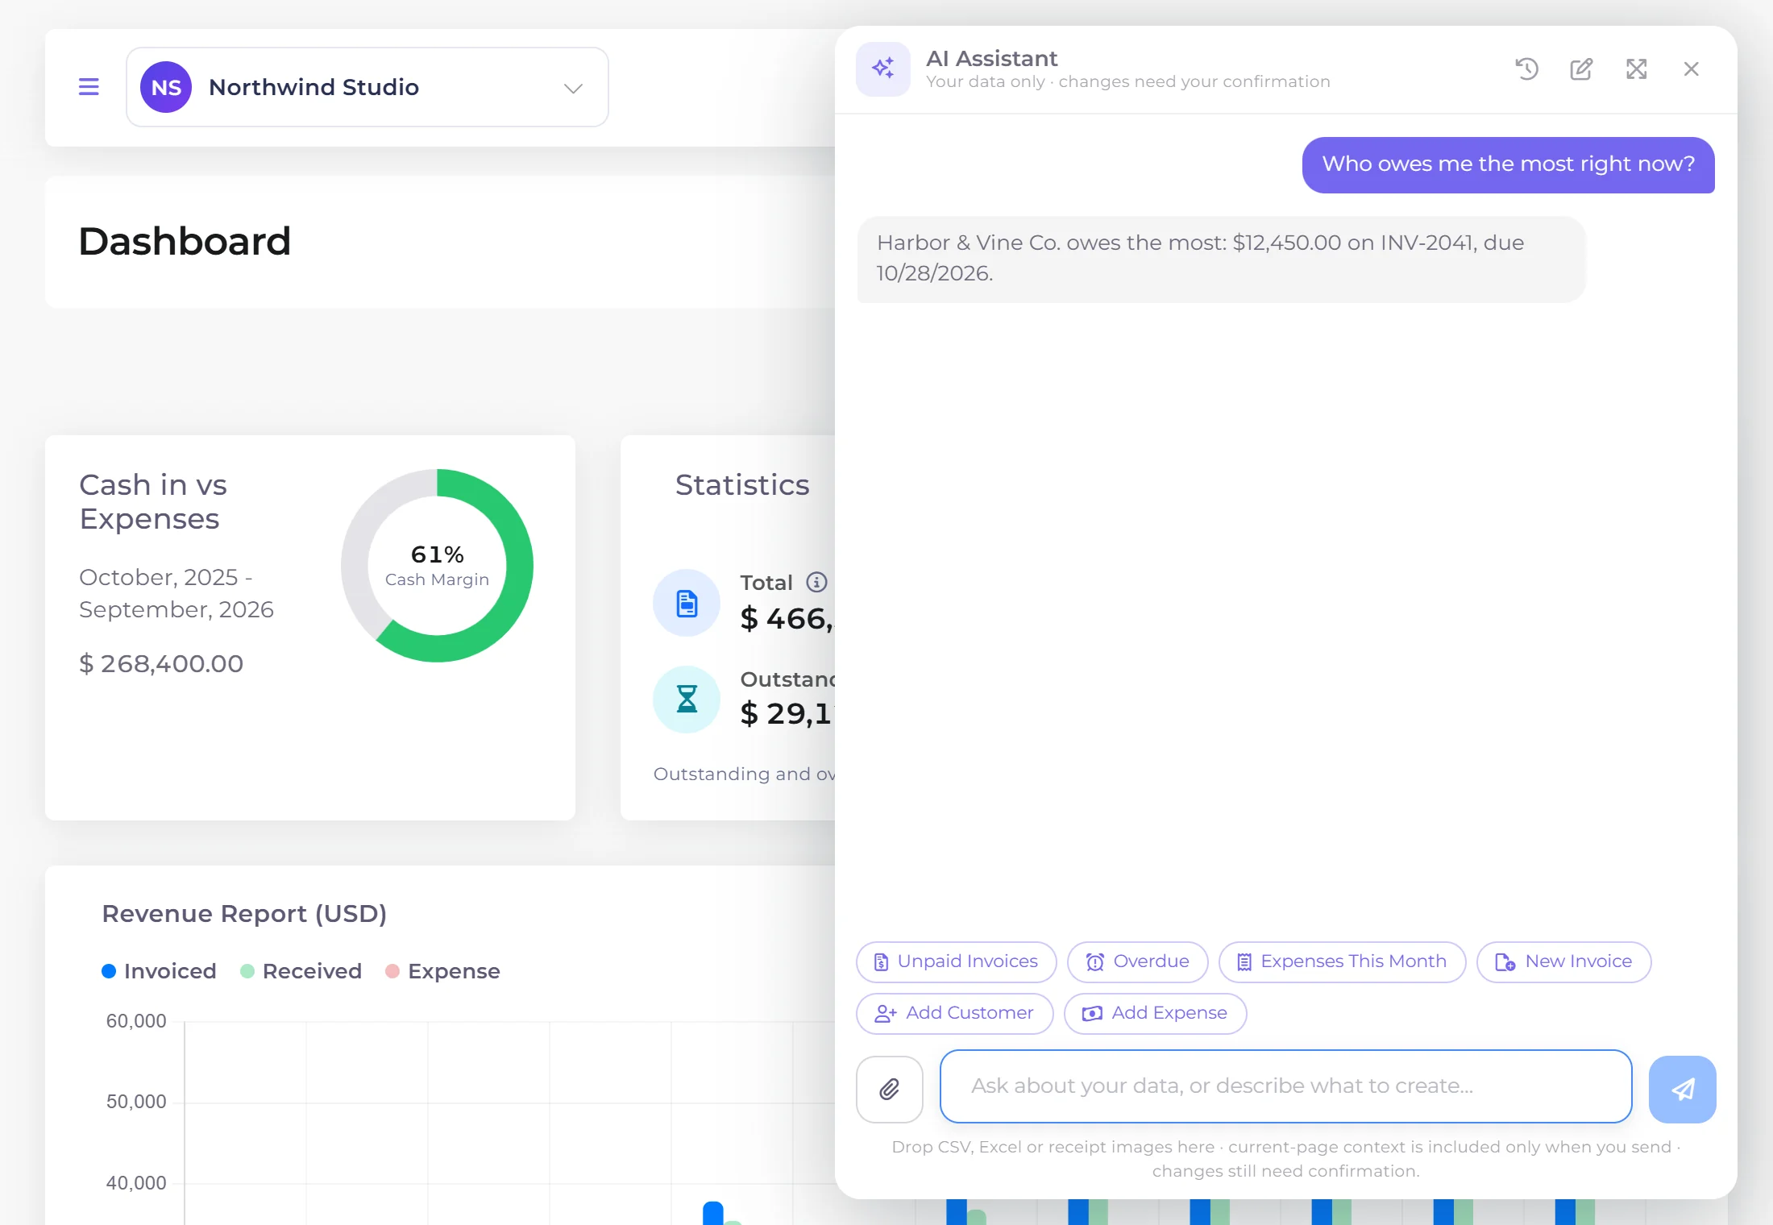Open the hamburger navigation menu

tap(89, 87)
